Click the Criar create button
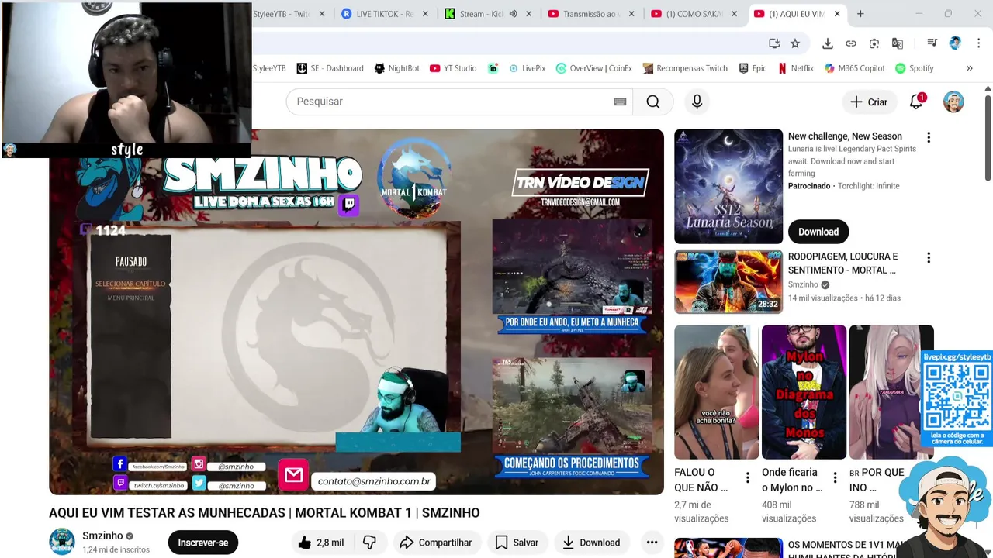 click(x=869, y=102)
